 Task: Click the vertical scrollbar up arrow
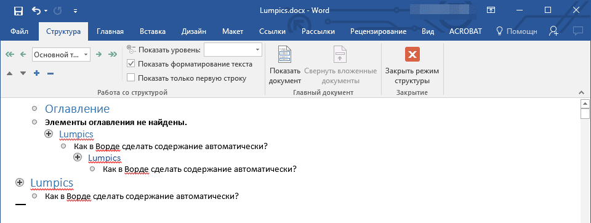[x=585, y=103]
